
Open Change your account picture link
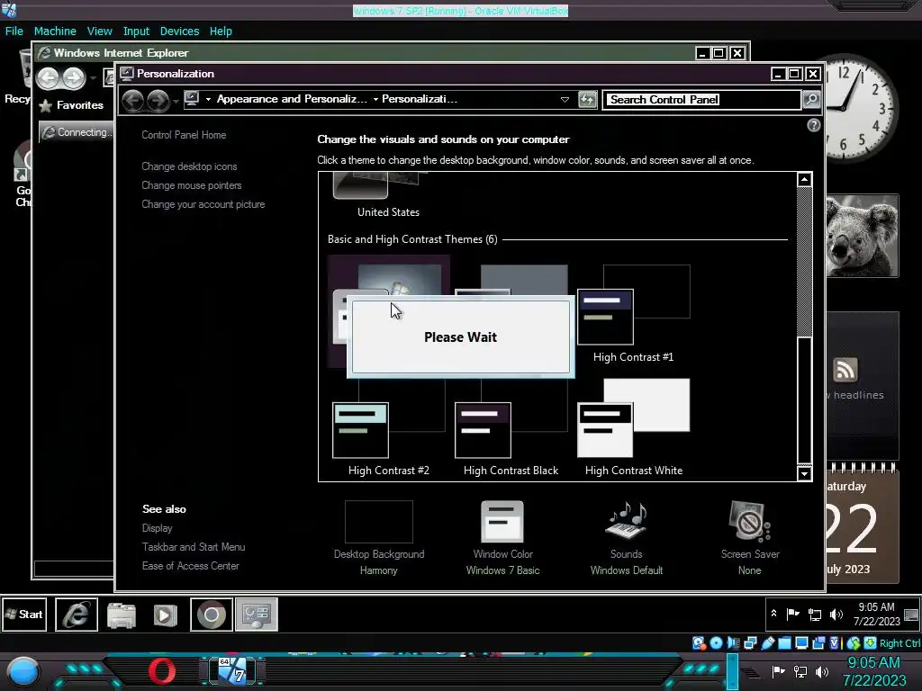203,204
